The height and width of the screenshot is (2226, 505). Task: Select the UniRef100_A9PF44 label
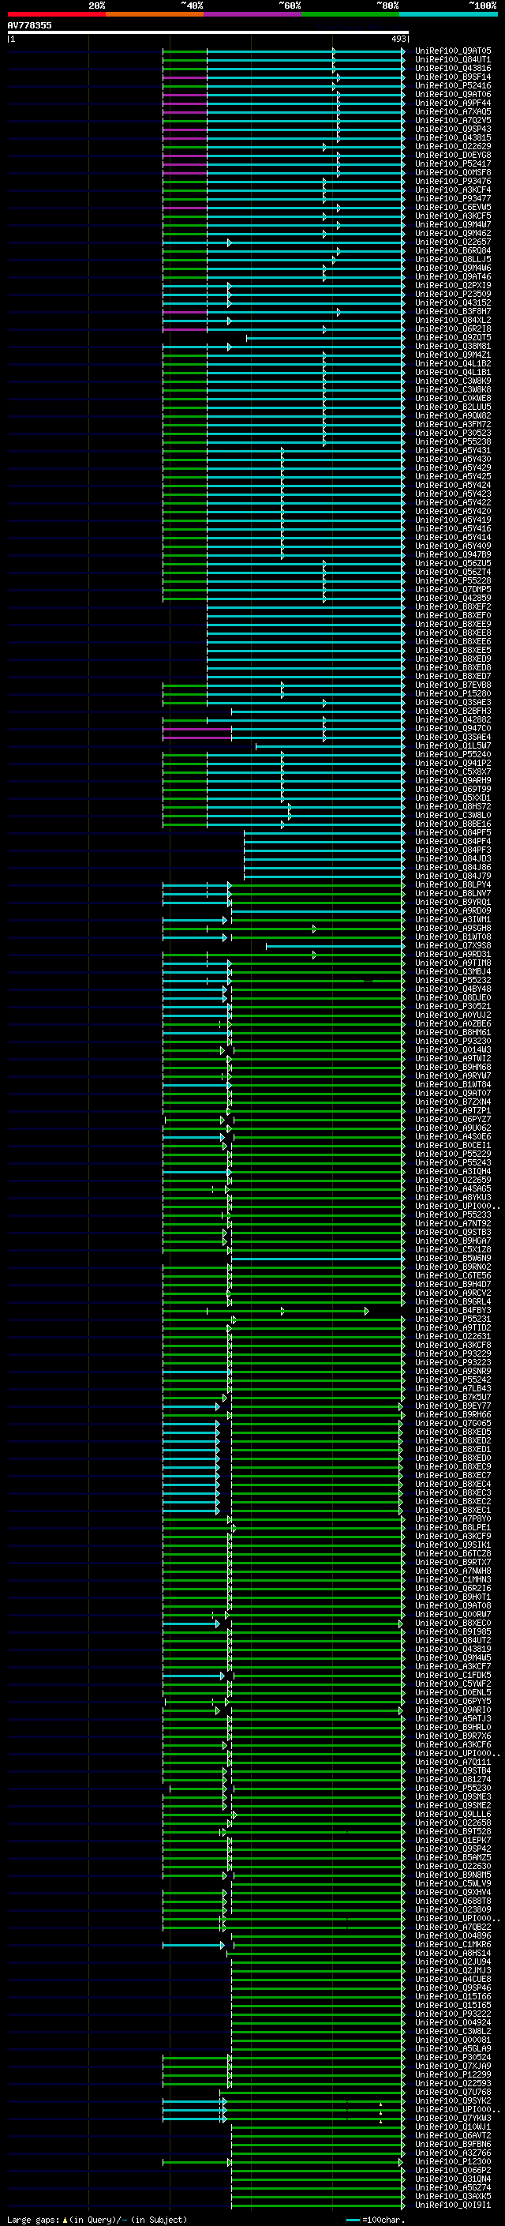point(453,103)
